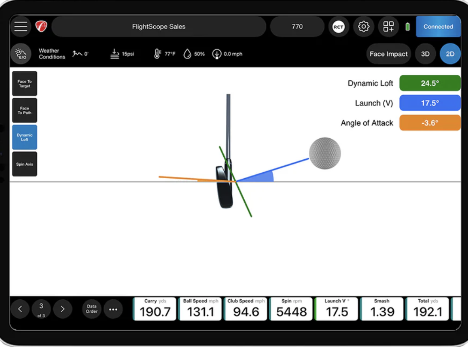
Task: Toggle the Face Impact view
Action: click(x=389, y=54)
